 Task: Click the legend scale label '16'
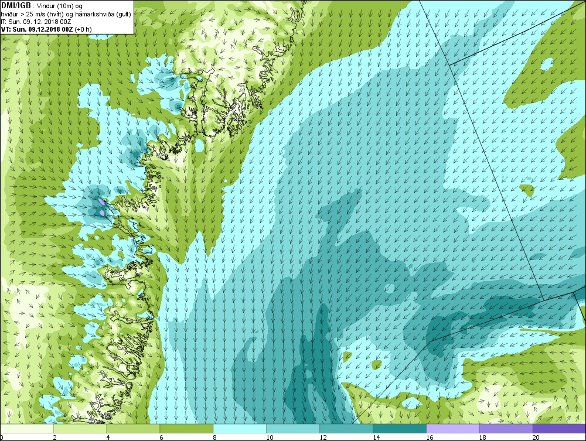point(430,437)
